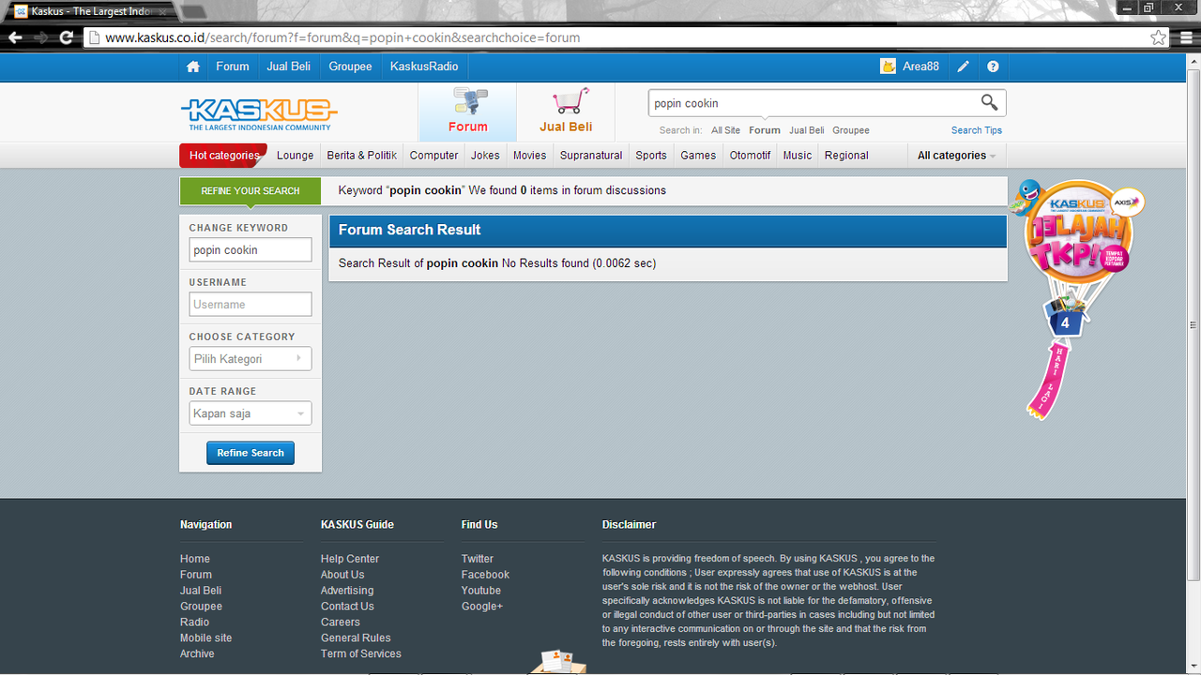Open the Regional category

click(x=846, y=156)
